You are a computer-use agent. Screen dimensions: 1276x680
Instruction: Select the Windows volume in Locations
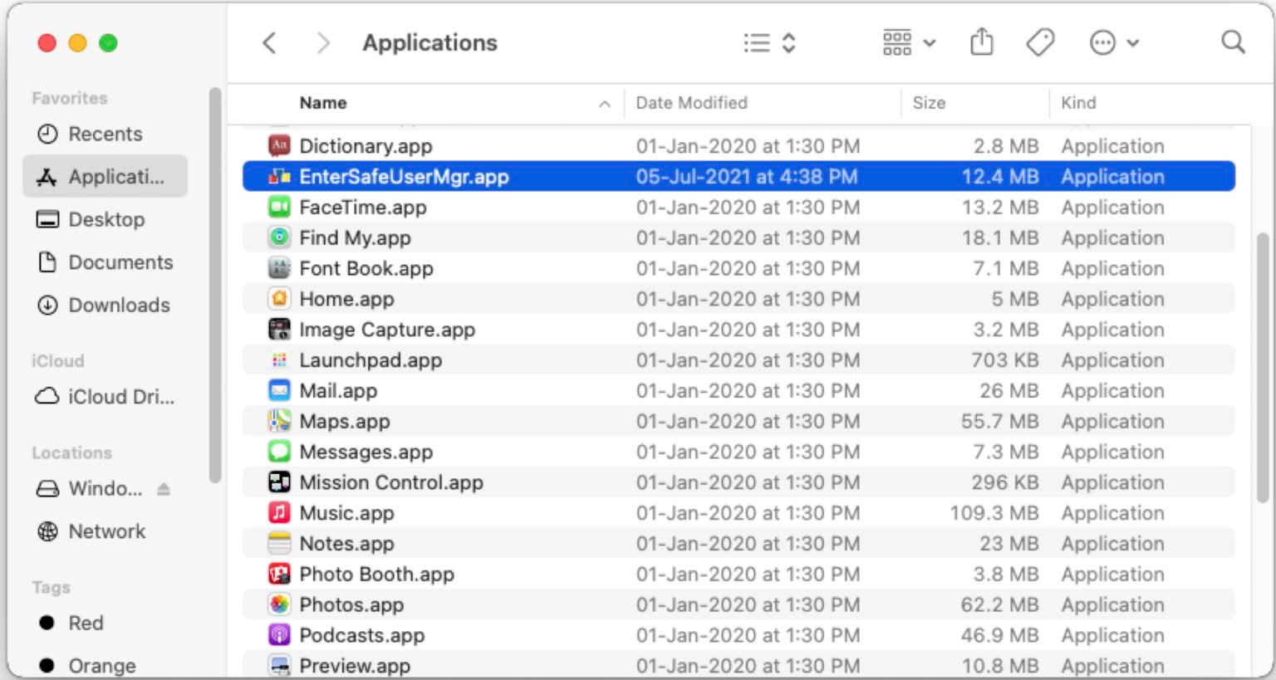click(x=90, y=488)
